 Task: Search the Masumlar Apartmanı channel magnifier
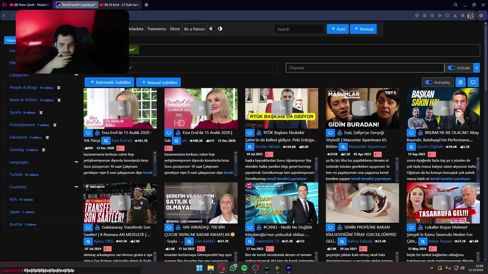[x=343, y=147]
